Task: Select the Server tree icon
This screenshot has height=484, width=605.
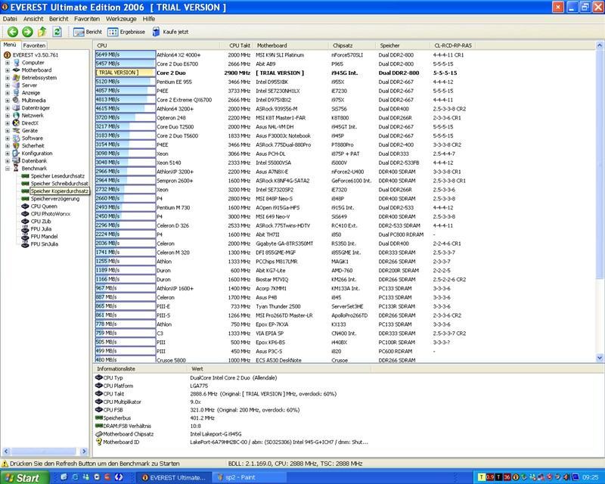Action: pyautogui.click(x=16, y=85)
